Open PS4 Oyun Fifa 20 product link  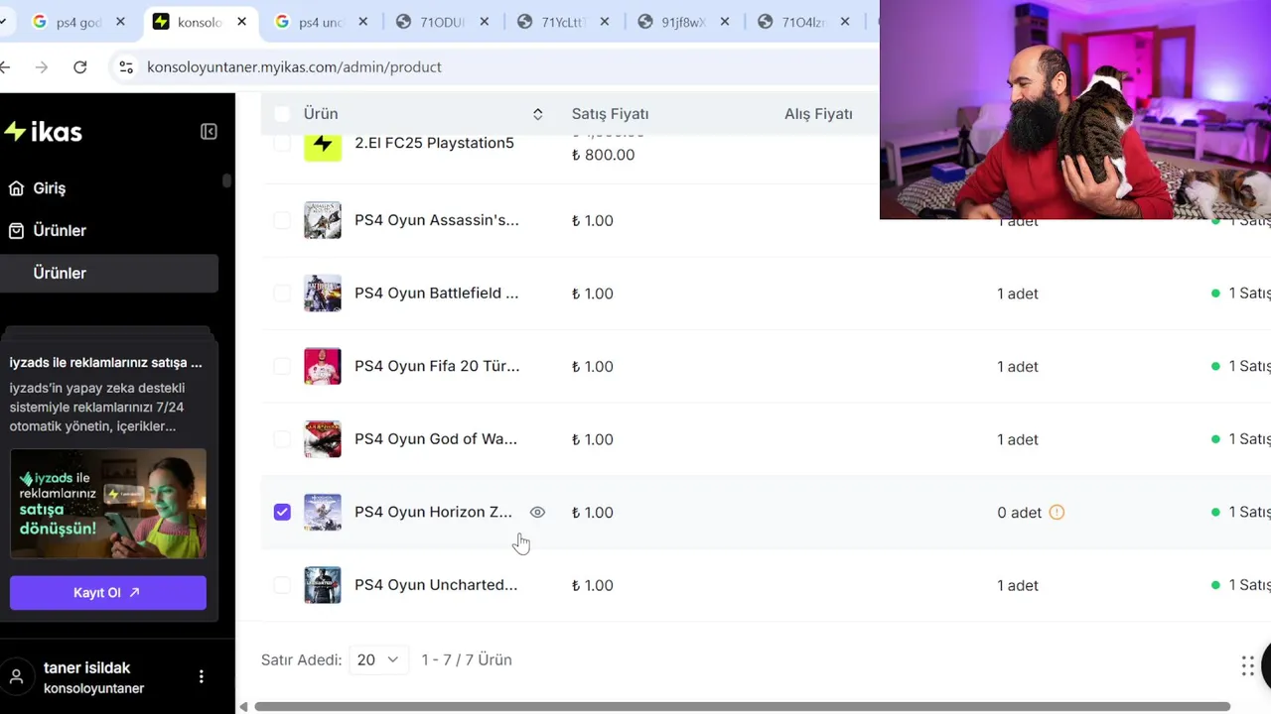click(437, 367)
